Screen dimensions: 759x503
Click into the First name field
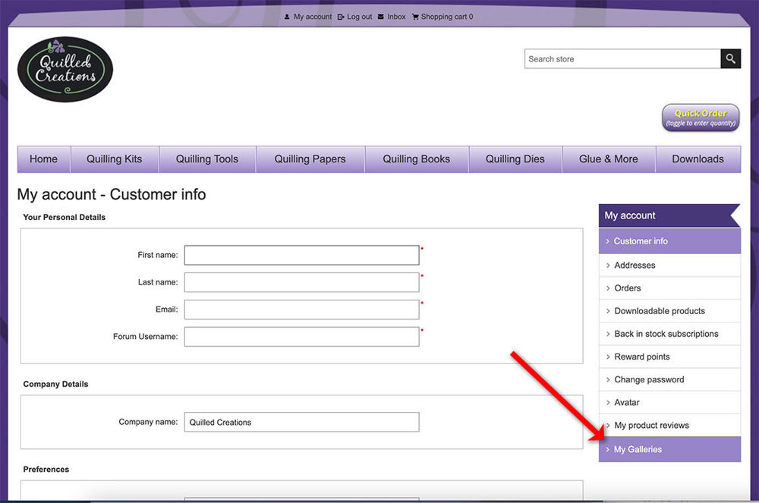tap(301, 255)
